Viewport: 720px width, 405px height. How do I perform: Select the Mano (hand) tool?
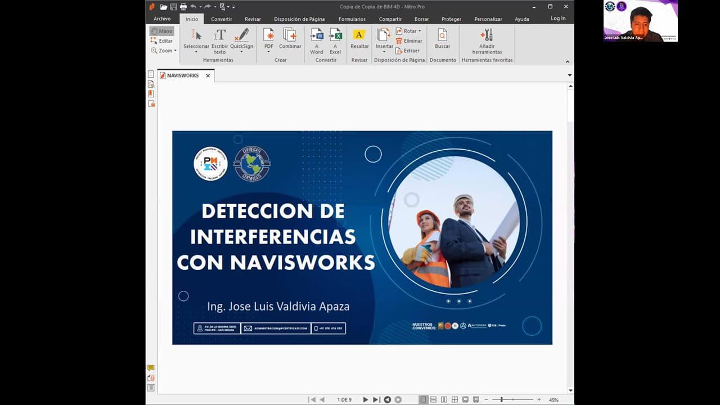[x=162, y=31]
